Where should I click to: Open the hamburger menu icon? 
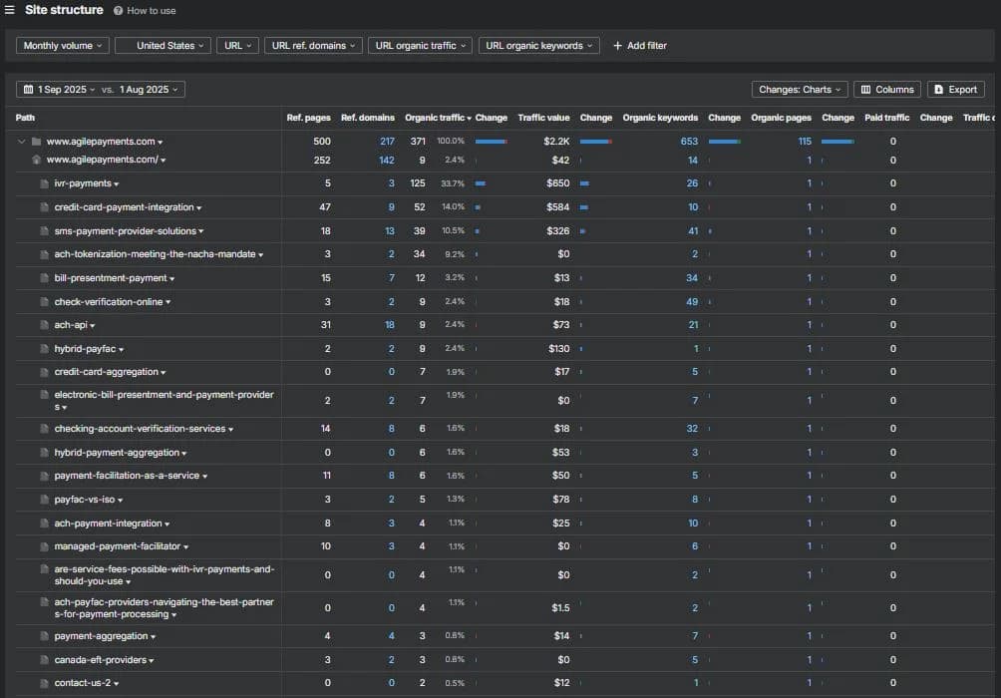(x=10, y=10)
